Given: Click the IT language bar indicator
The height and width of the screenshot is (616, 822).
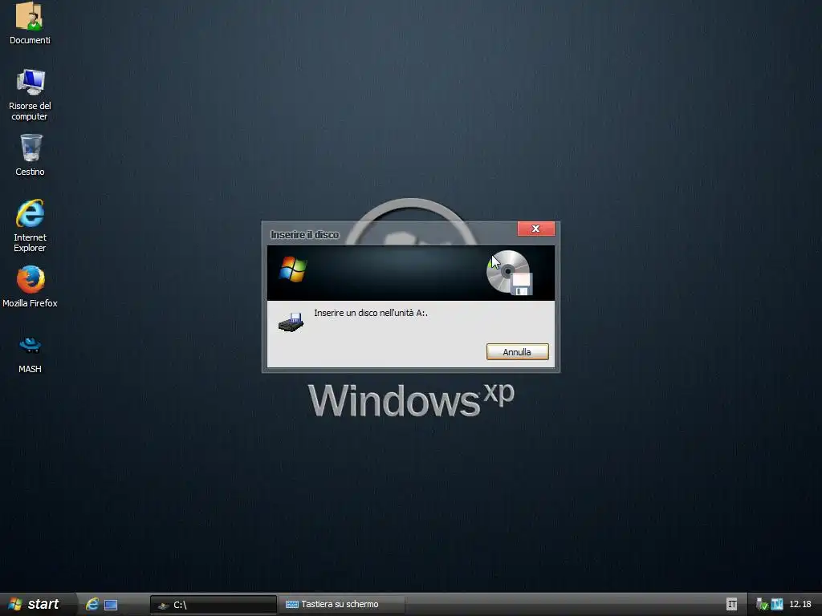Looking at the screenshot, I should pyautogui.click(x=732, y=605).
